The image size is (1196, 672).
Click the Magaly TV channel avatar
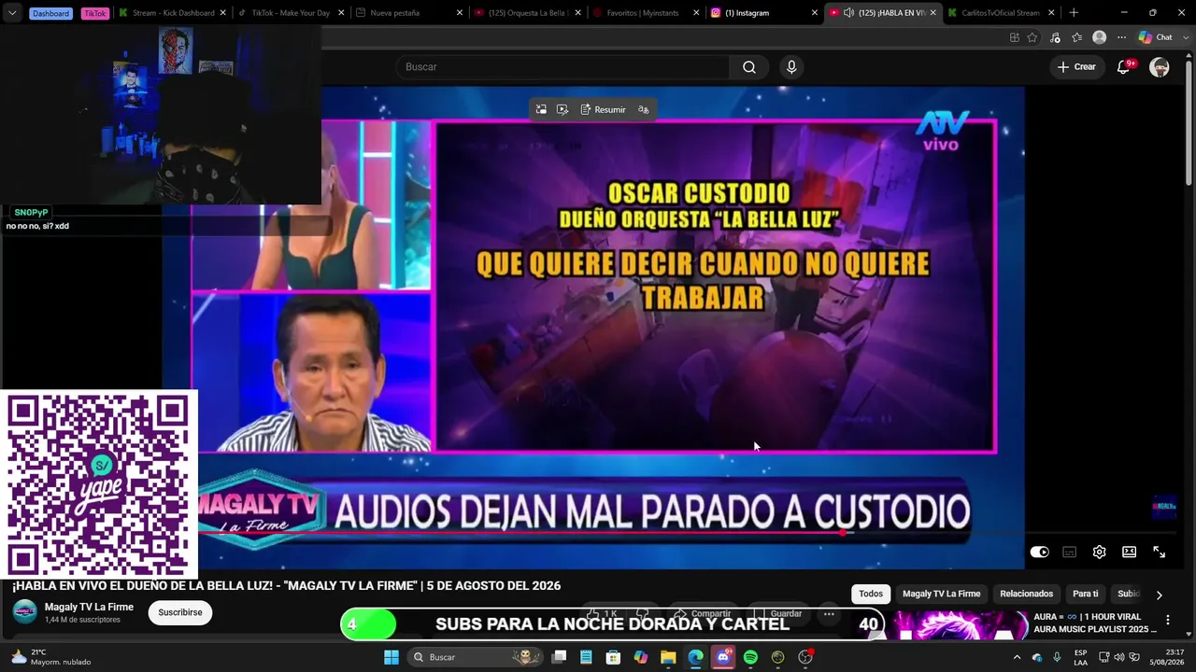coord(24,612)
